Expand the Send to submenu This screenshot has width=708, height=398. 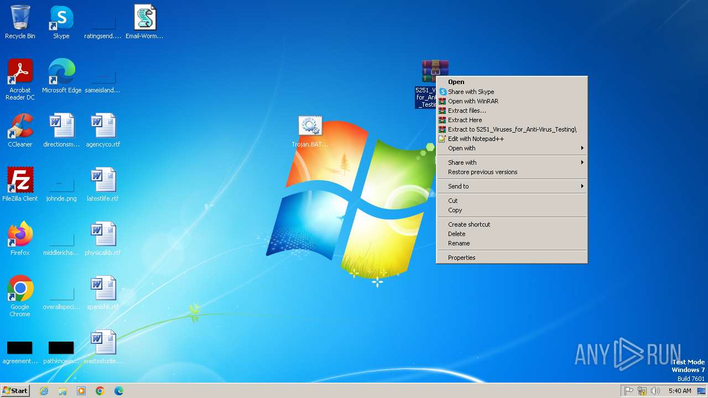click(512, 186)
